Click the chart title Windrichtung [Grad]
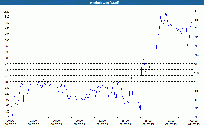This screenshot has width=204, height=127. [x=104, y=3]
